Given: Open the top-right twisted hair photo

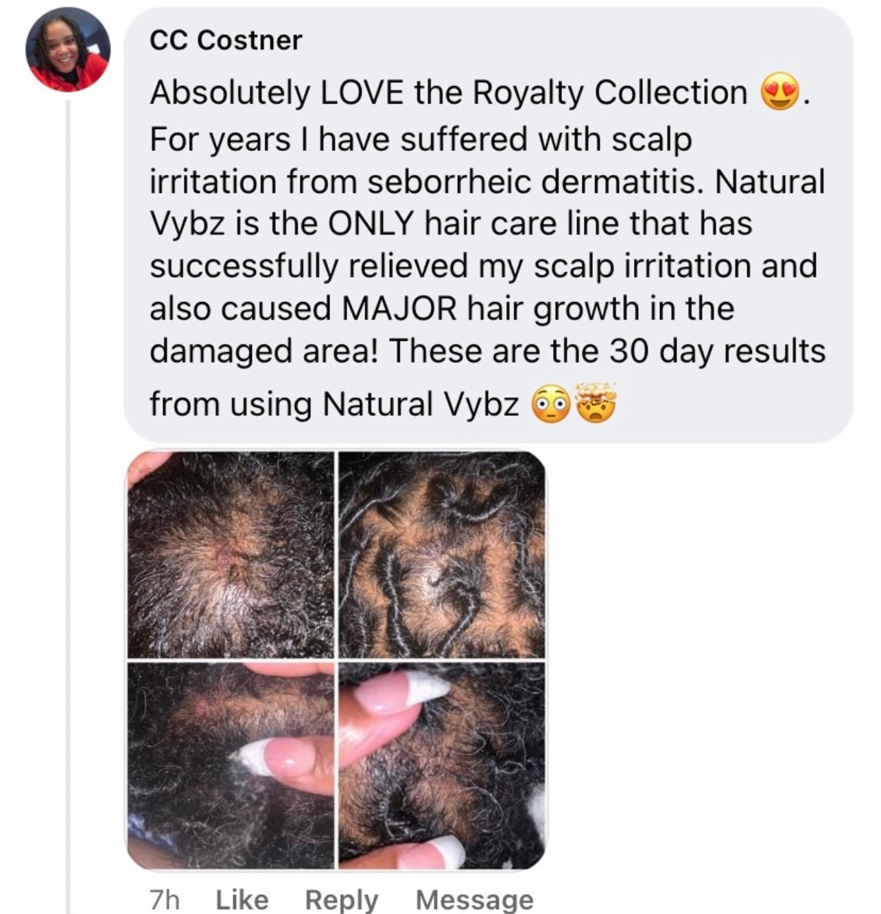Looking at the screenshot, I should tap(443, 554).
